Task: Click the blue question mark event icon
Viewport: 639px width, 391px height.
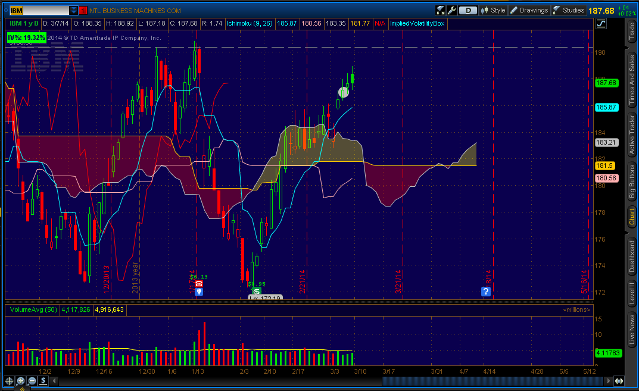Action: click(x=486, y=292)
